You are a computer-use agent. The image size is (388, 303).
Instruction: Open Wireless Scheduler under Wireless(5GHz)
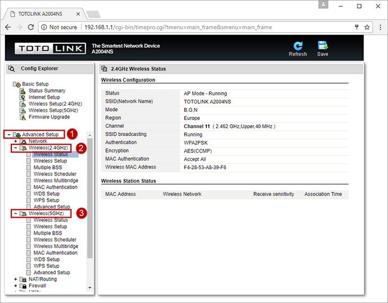point(55,240)
